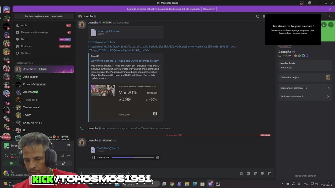
Task: Click the audio progress bar of TOHOSMOQS.mp3
Action: click(x=133, y=157)
